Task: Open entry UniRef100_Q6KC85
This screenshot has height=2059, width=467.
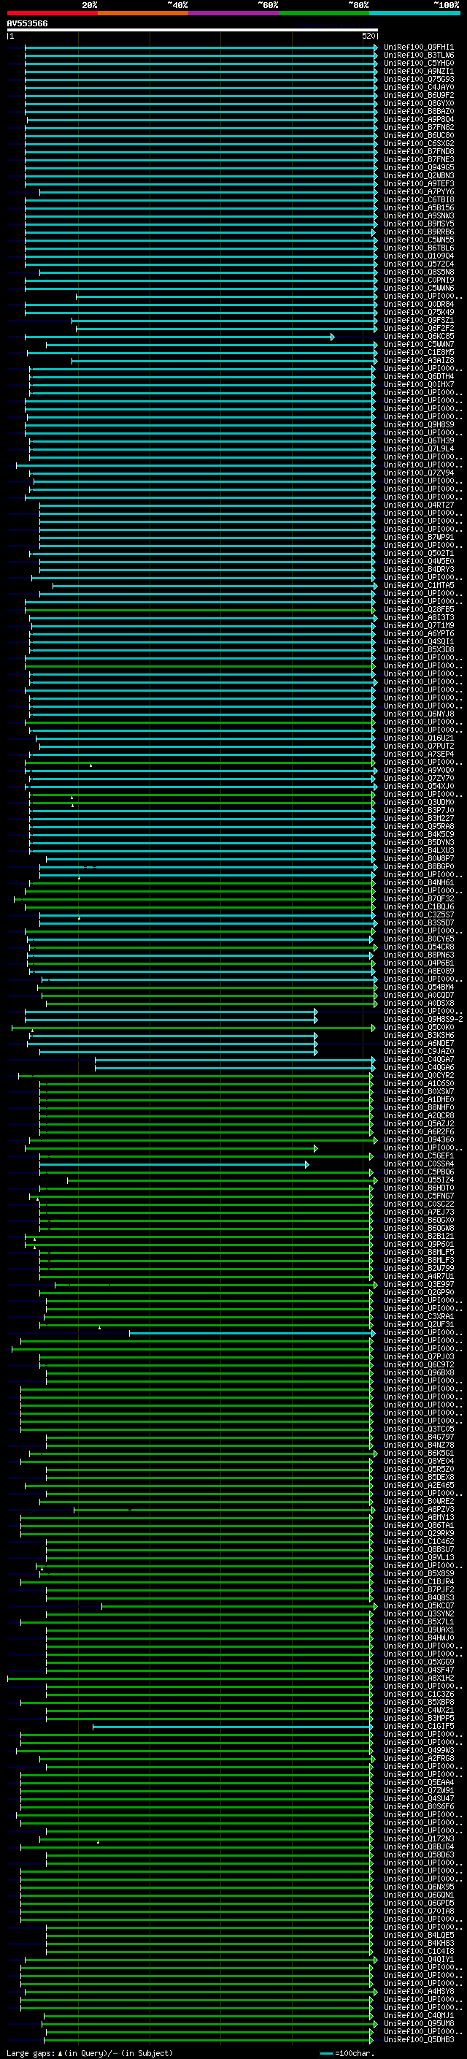Action: coord(419,337)
